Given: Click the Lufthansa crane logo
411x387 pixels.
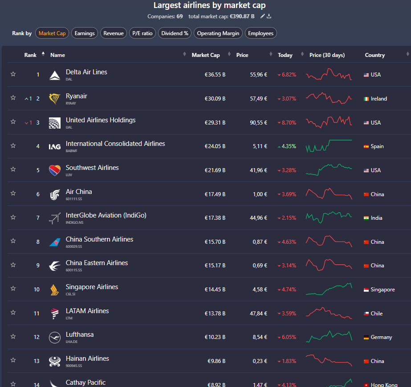Looking at the screenshot, I should pos(55,338).
